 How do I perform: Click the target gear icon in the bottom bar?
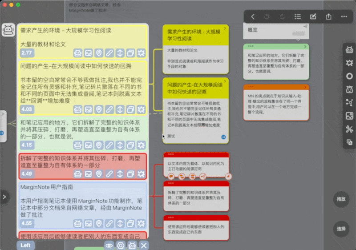[x=121, y=246]
